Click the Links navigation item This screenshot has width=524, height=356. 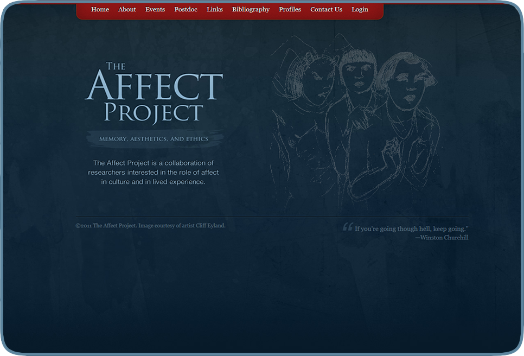pyautogui.click(x=215, y=9)
